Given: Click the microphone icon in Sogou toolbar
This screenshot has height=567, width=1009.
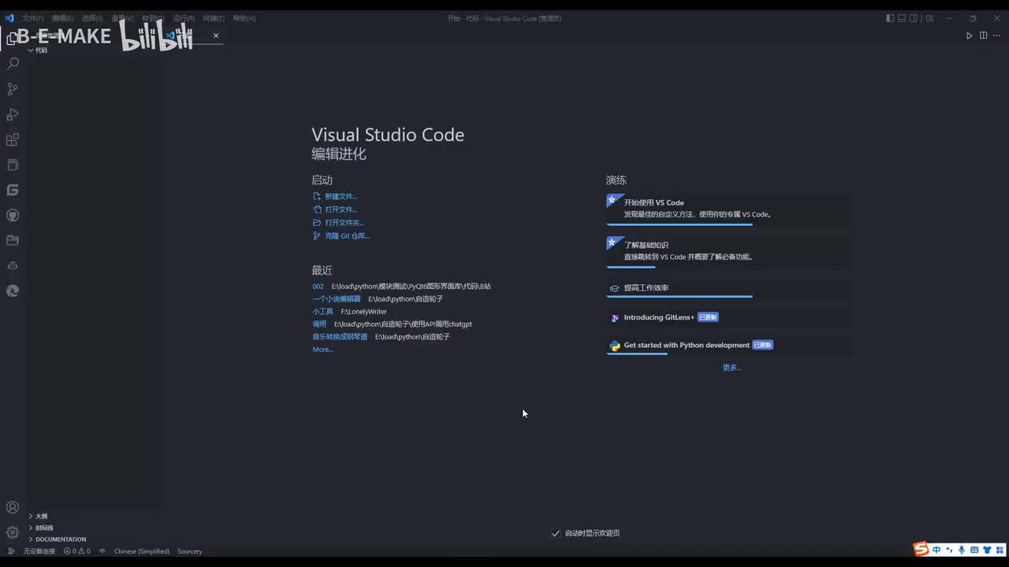Looking at the screenshot, I should pyautogui.click(x=962, y=550).
